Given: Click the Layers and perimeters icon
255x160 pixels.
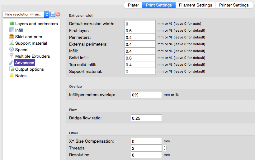Looking at the screenshot, I should (x=12, y=24).
